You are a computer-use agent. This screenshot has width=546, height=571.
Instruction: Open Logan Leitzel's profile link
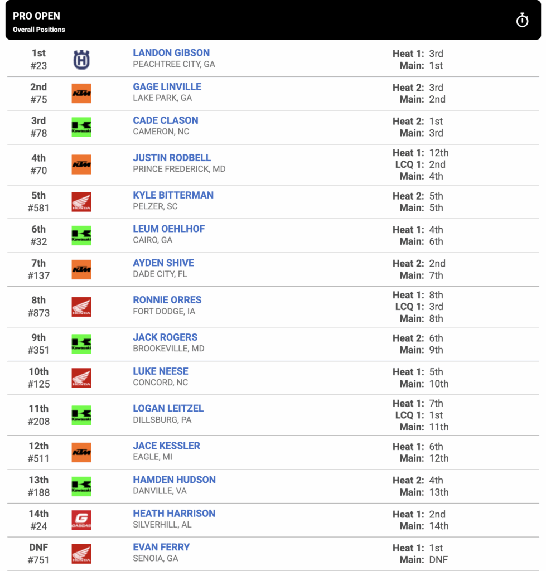pos(168,408)
